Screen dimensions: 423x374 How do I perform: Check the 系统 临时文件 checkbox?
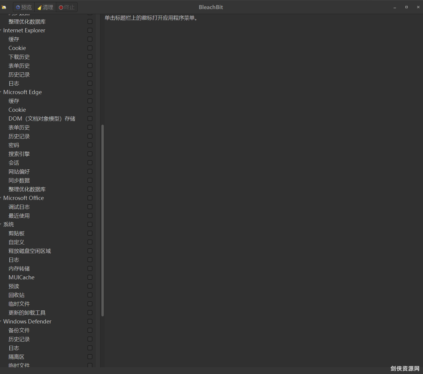tap(90, 304)
